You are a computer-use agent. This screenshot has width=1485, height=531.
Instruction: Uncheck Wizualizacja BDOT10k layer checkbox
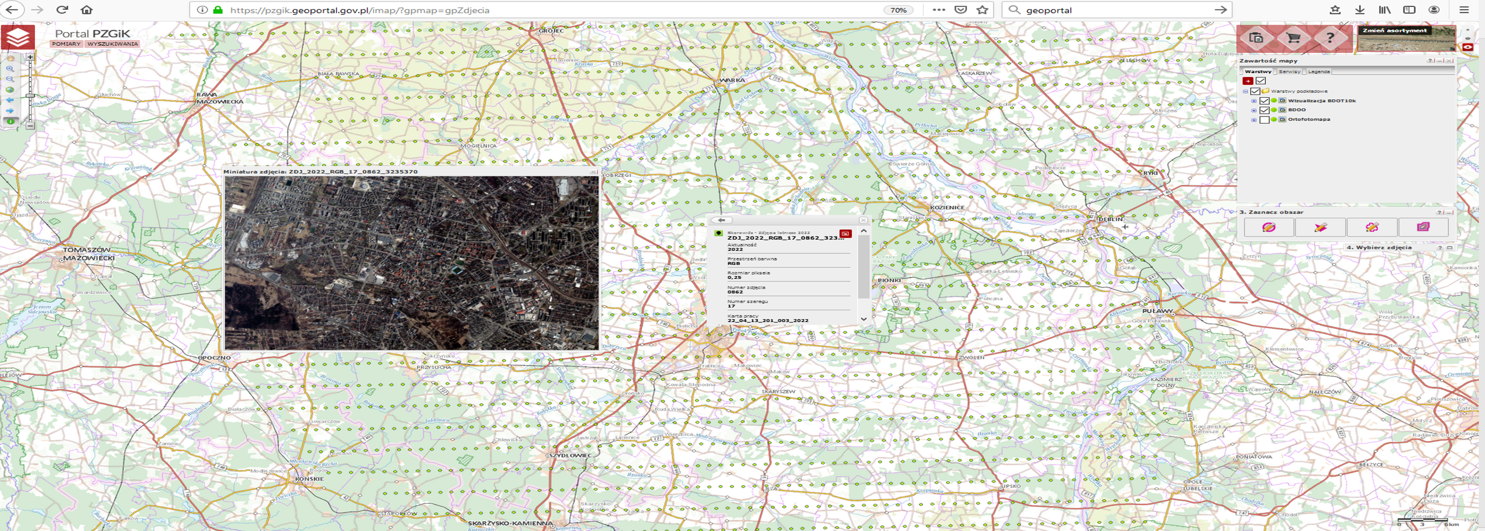[x=1264, y=101]
